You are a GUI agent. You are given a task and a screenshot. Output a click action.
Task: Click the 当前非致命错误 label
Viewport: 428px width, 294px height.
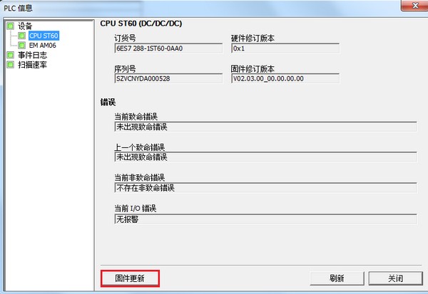click(140, 178)
